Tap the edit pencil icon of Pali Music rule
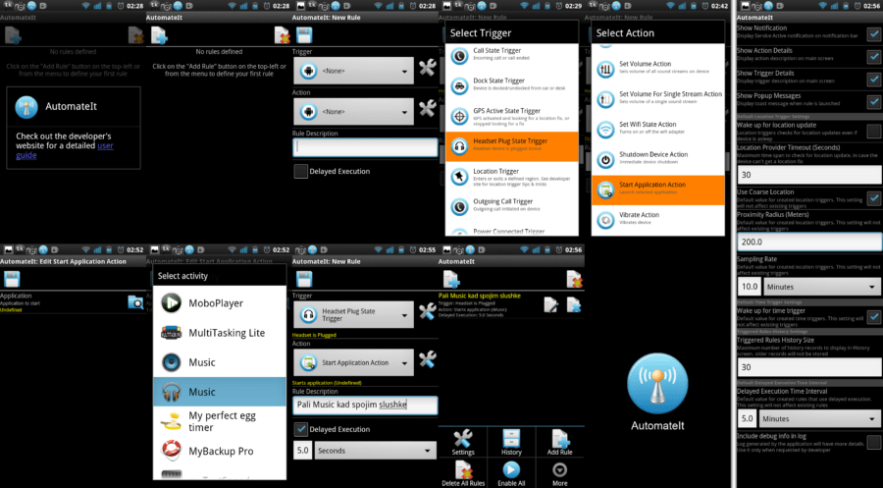Screen dimensions: 883x488 coord(551,304)
